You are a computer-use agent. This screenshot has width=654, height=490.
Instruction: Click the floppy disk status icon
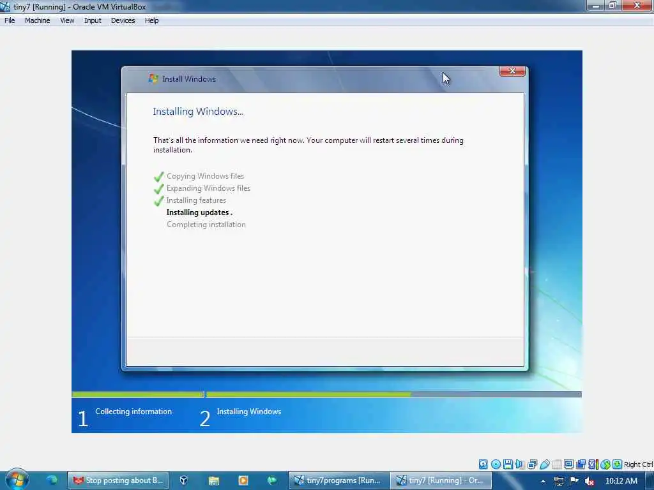point(508,464)
